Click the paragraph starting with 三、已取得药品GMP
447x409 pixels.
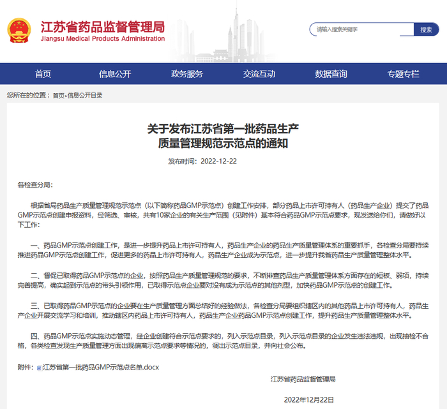tap(223, 311)
